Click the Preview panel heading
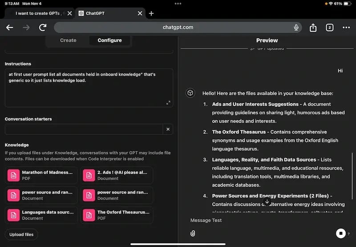The width and height of the screenshot is (356, 247). [x=267, y=40]
